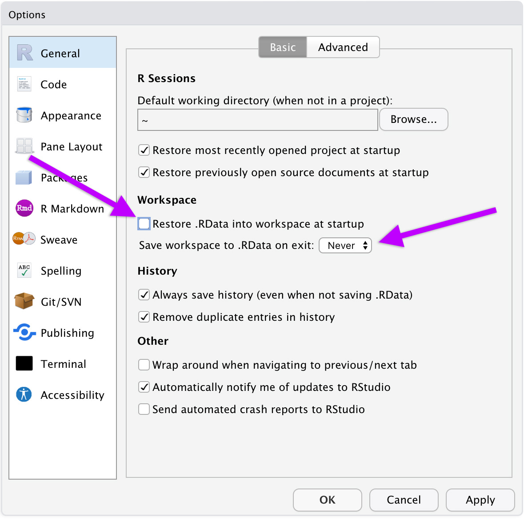Open Spelling preferences
528x520 pixels.
(x=63, y=271)
